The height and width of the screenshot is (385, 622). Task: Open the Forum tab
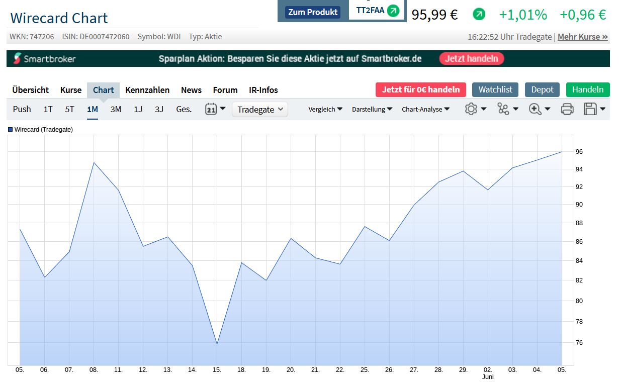click(225, 90)
